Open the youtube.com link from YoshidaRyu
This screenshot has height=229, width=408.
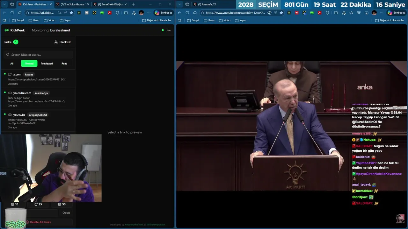tap(38, 99)
